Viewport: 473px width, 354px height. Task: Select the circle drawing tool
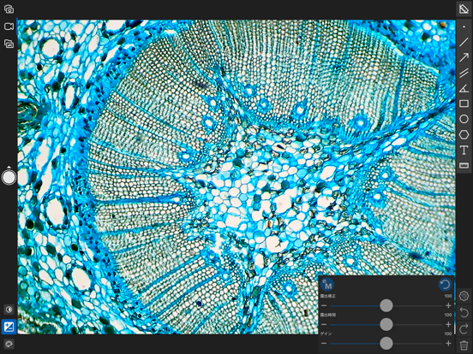point(464,119)
